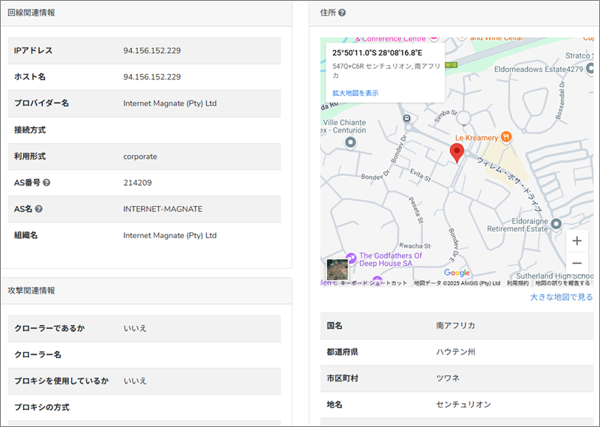This screenshot has width=600, height=427.
Task: Click the bus stop icon on map
Action: click(x=407, y=118)
